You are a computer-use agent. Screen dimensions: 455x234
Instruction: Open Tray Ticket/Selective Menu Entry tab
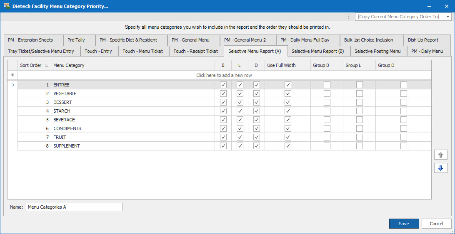[42, 51]
